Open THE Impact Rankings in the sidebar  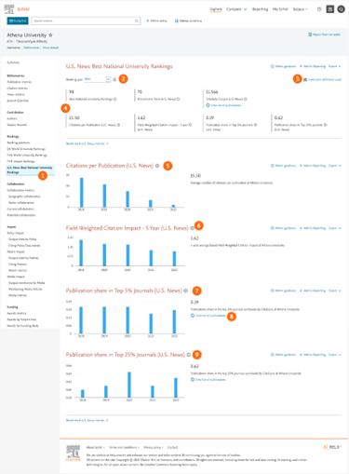[x=20, y=161]
